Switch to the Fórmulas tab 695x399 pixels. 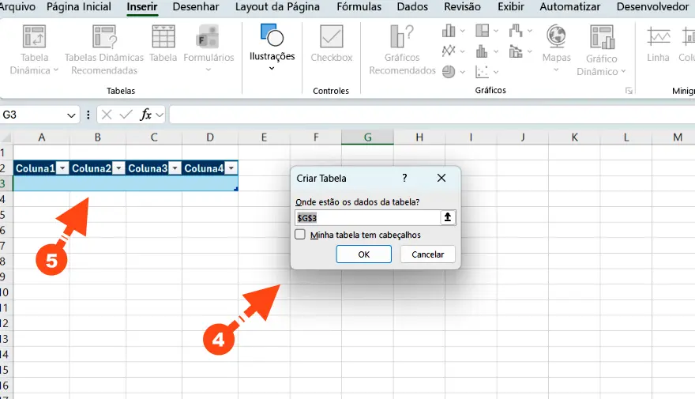click(359, 6)
